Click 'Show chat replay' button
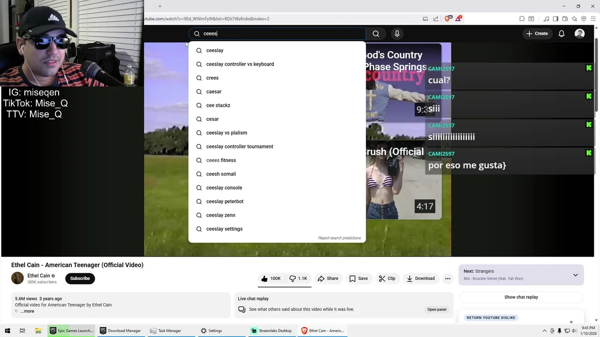600x337 pixels. pos(521,297)
